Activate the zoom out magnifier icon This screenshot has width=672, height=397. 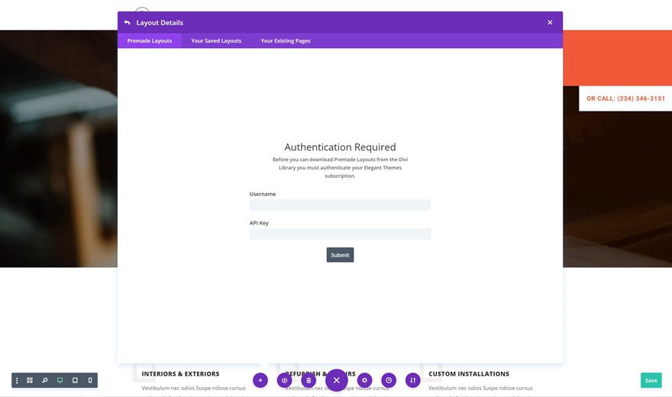tap(44, 380)
